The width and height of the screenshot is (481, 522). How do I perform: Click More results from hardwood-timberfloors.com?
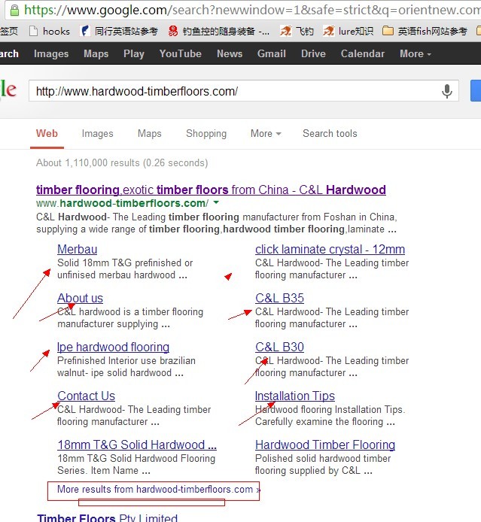click(159, 489)
